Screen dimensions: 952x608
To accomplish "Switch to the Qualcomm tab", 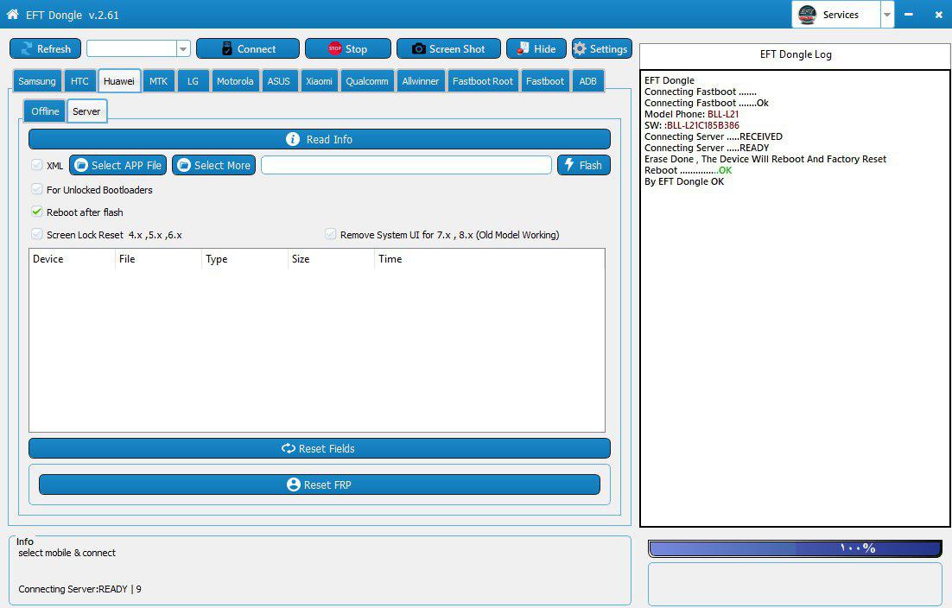I will coord(366,81).
